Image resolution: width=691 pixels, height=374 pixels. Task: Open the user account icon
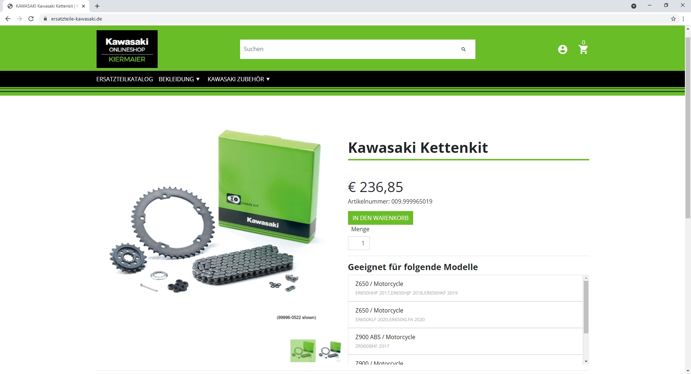563,50
